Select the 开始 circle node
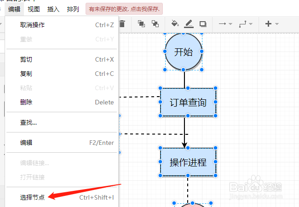This screenshot has height=207, width=299. [x=184, y=52]
